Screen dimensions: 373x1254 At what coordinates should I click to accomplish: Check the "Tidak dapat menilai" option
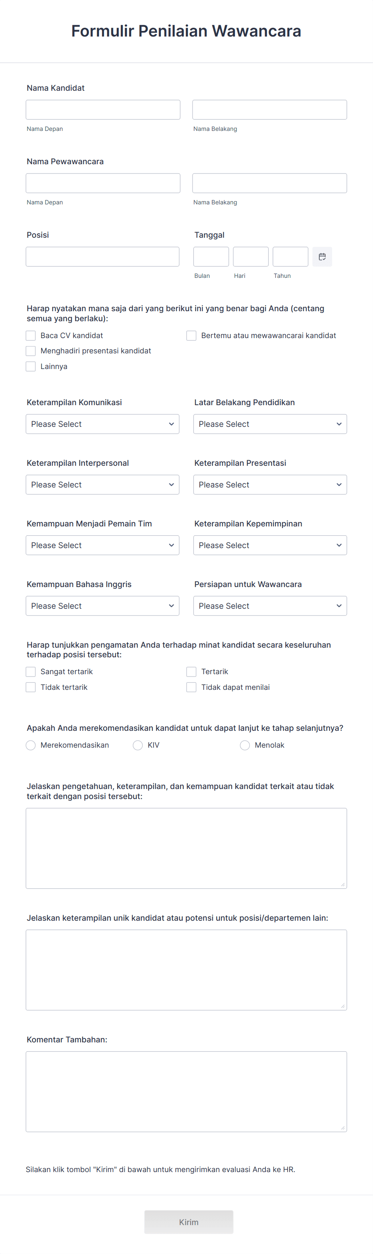click(x=191, y=687)
